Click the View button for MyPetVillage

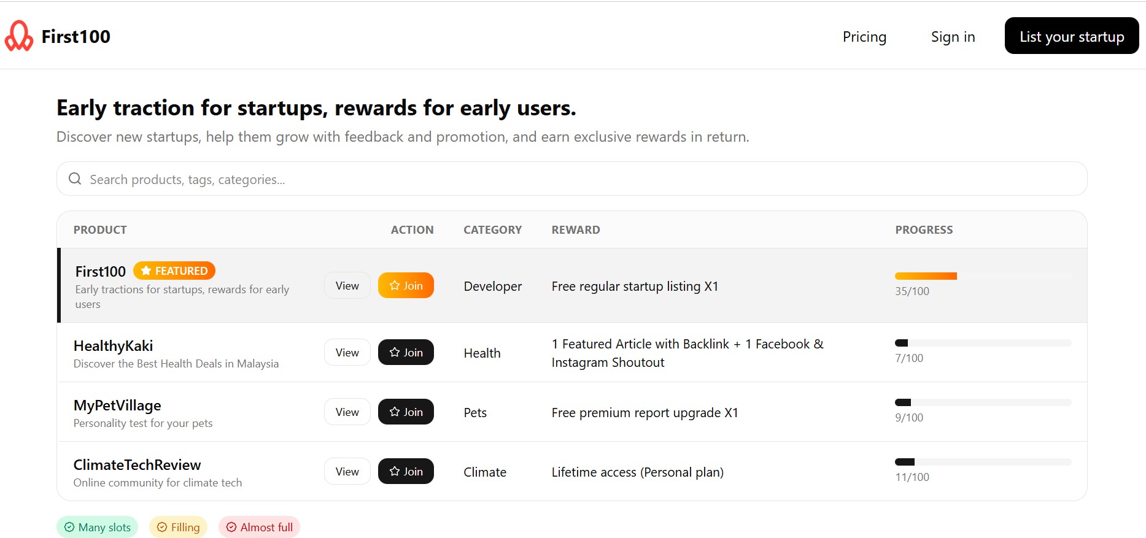click(x=347, y=412)
